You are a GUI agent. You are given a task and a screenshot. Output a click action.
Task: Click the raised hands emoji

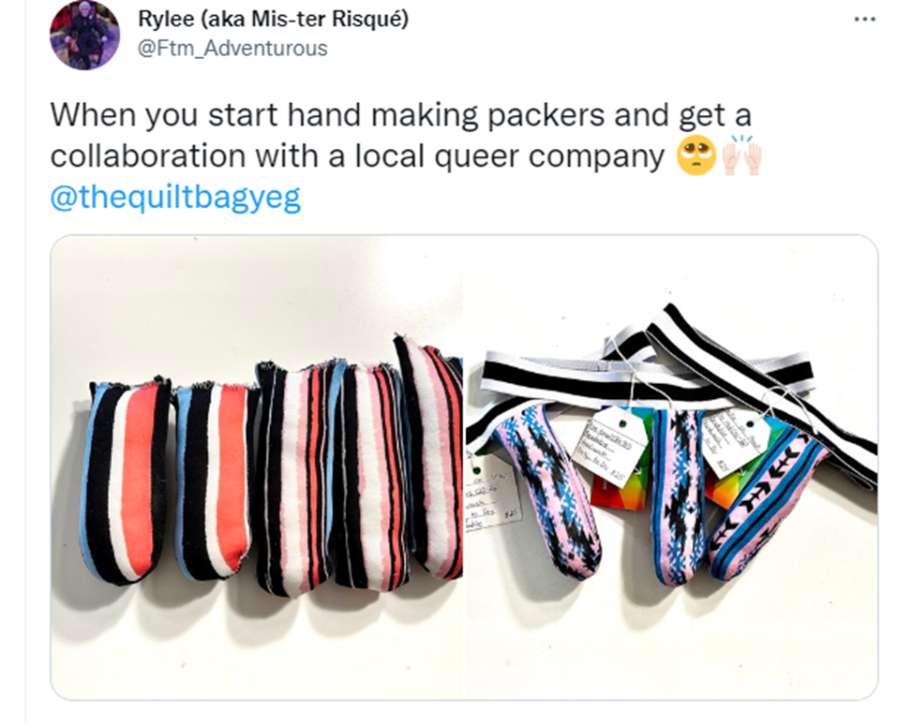tap(741, 155)
